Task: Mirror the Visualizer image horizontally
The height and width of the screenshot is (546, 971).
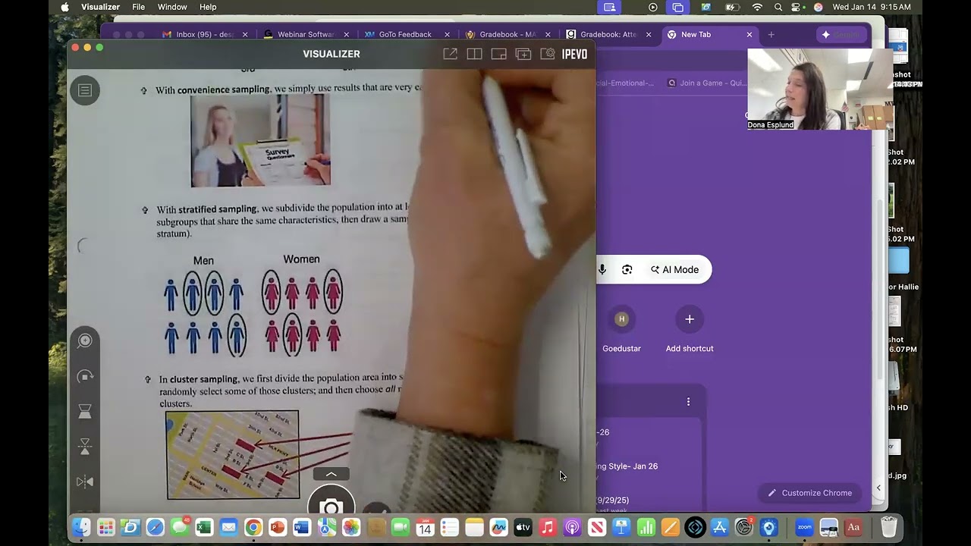Action: tap(85, 482)
